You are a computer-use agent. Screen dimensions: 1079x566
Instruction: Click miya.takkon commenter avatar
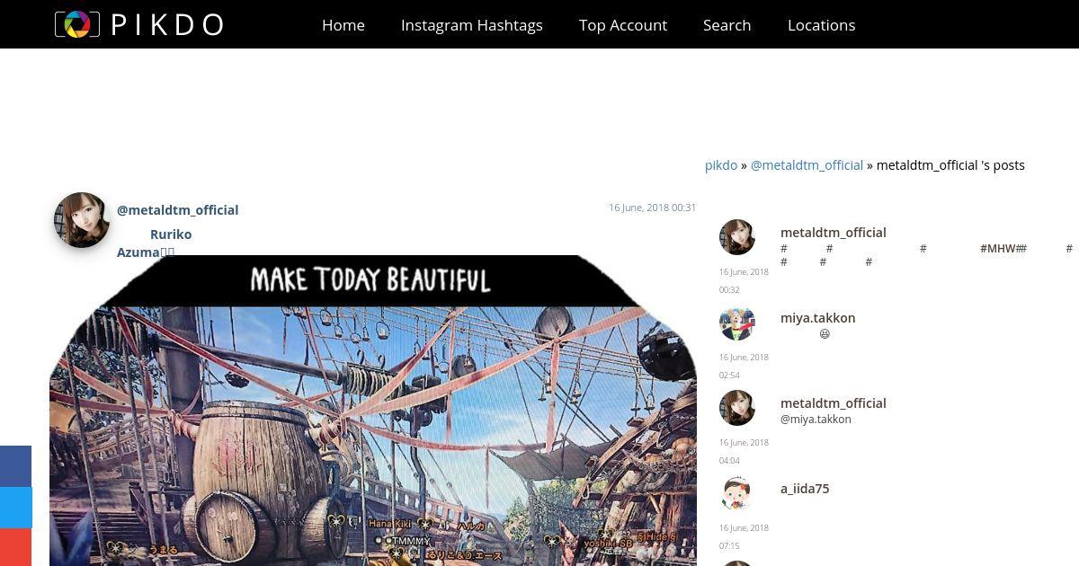click(x=737, y=323)
